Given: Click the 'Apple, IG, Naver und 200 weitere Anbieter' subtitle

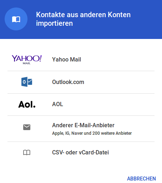Looking at the screenshot, I should [92, 133].
